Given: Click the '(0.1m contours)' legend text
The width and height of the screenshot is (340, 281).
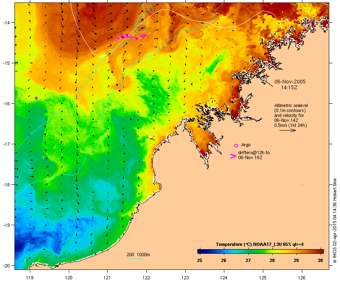Looking at the screenshot, I should (290, 110).
